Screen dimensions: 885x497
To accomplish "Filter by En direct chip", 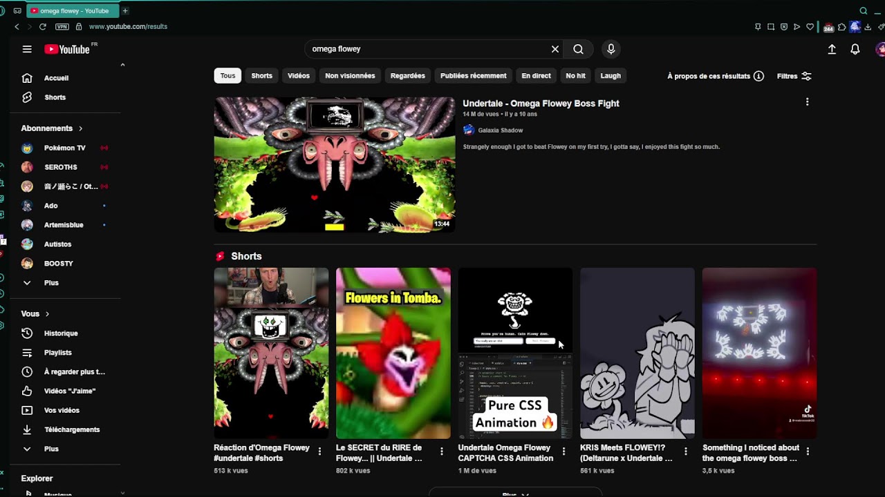I will point(537,76).
